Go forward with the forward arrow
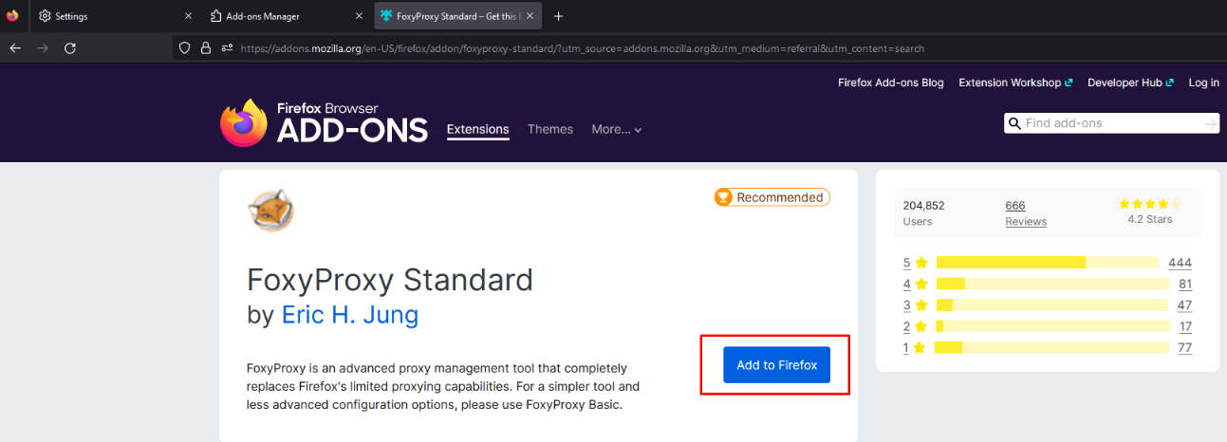 point(42,47)
